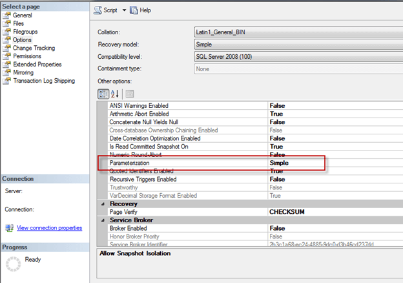This screenshot has width=403, height=283.
Task: Select the Recursive Triggers Enabled row
Action: 255,179
